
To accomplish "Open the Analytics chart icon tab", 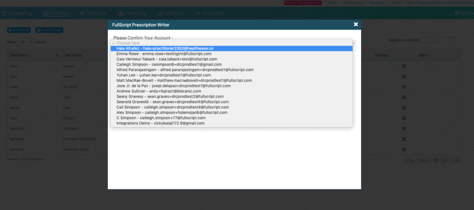I will (160, 13).
